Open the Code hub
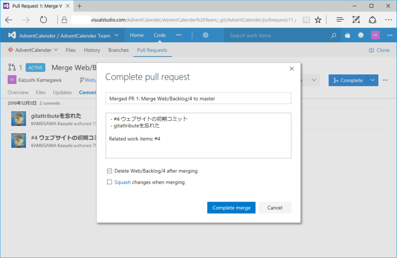The image size is (397, 258). pyautogui.click(x=160, y=35)
